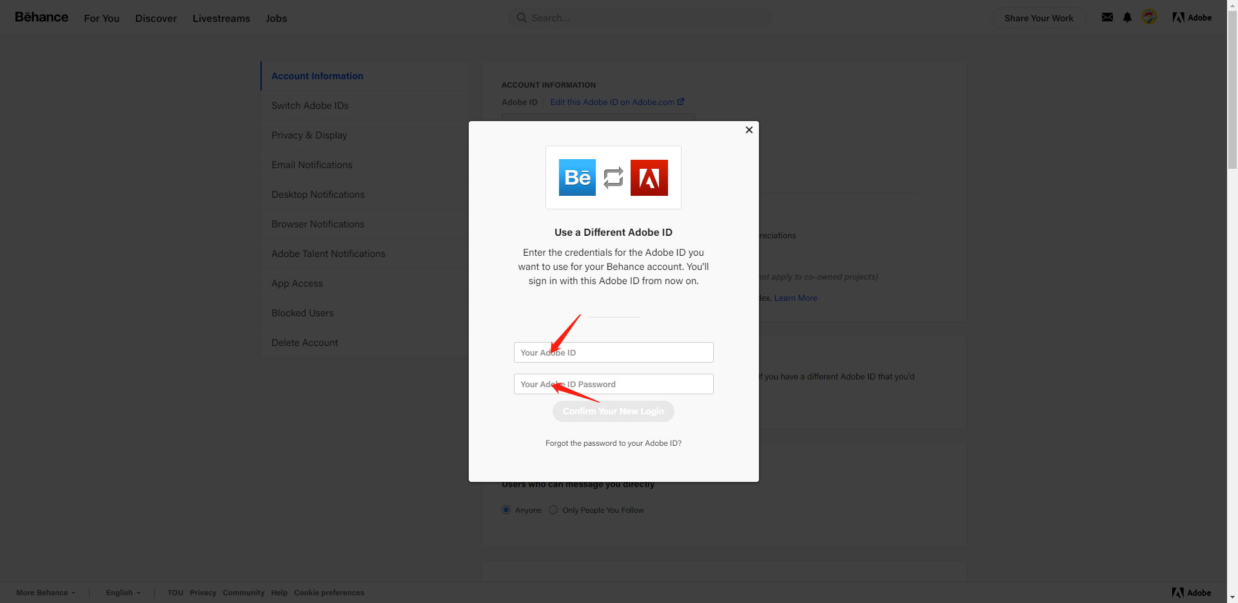The image size is (1238, 603).
Task: Click Confirm Your New Login button
Action: tap(613, 411)
